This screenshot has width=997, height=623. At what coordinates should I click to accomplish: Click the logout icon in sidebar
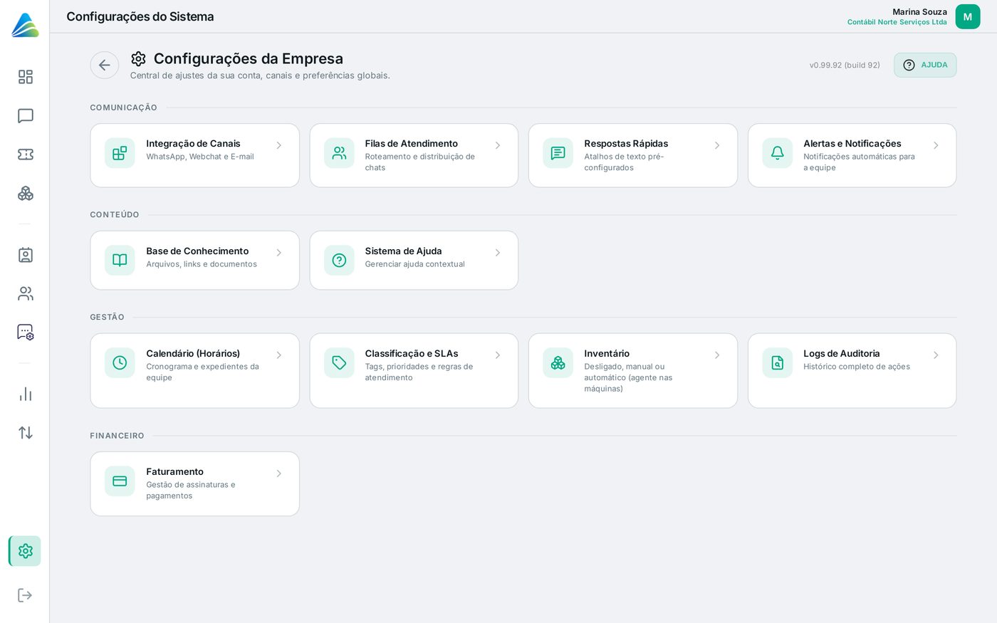(x=26, y=595)
